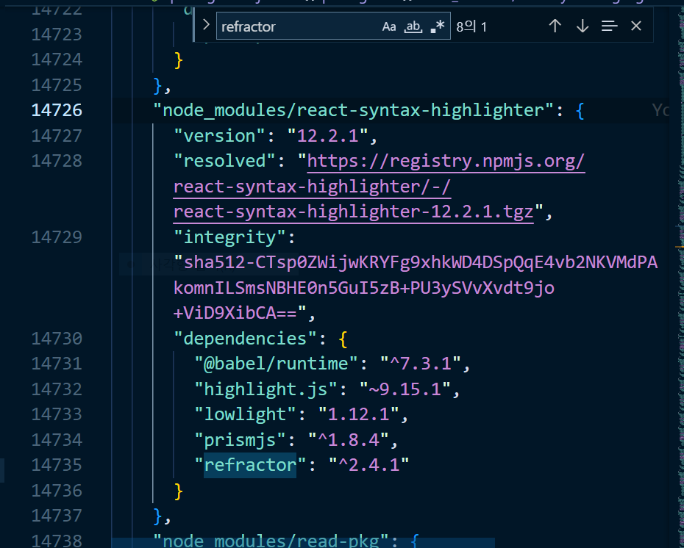Click the "integrity" key

[x=230, y=237]
